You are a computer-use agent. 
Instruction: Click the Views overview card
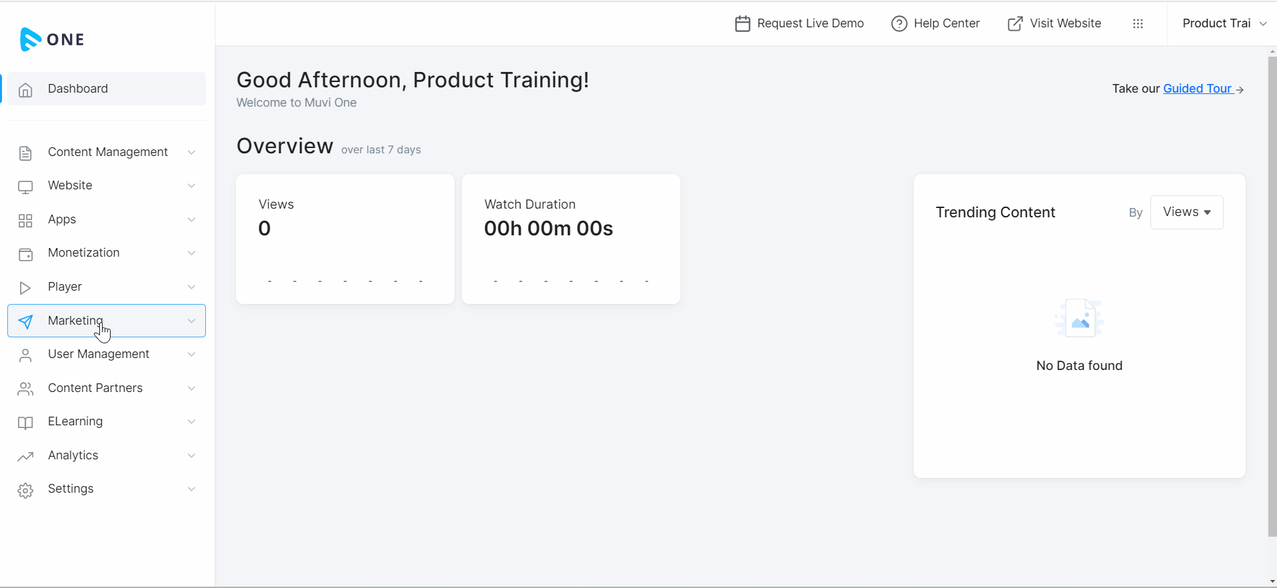(345, 239)
